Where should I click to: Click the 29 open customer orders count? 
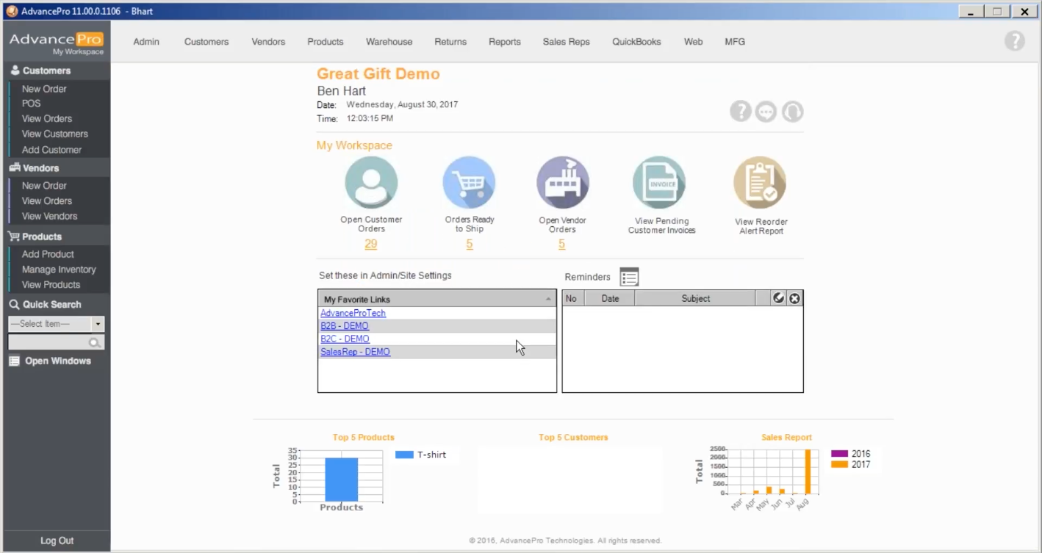371,244
